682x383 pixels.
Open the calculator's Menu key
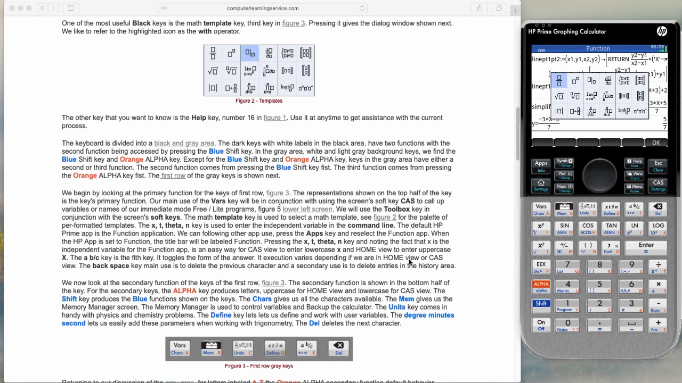[635, 188]
